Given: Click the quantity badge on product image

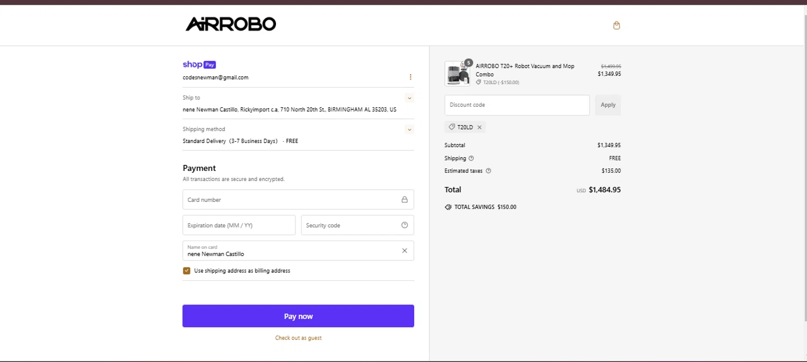Looking at the screenshot, I should pyautogui.click(x=469, y=62).
